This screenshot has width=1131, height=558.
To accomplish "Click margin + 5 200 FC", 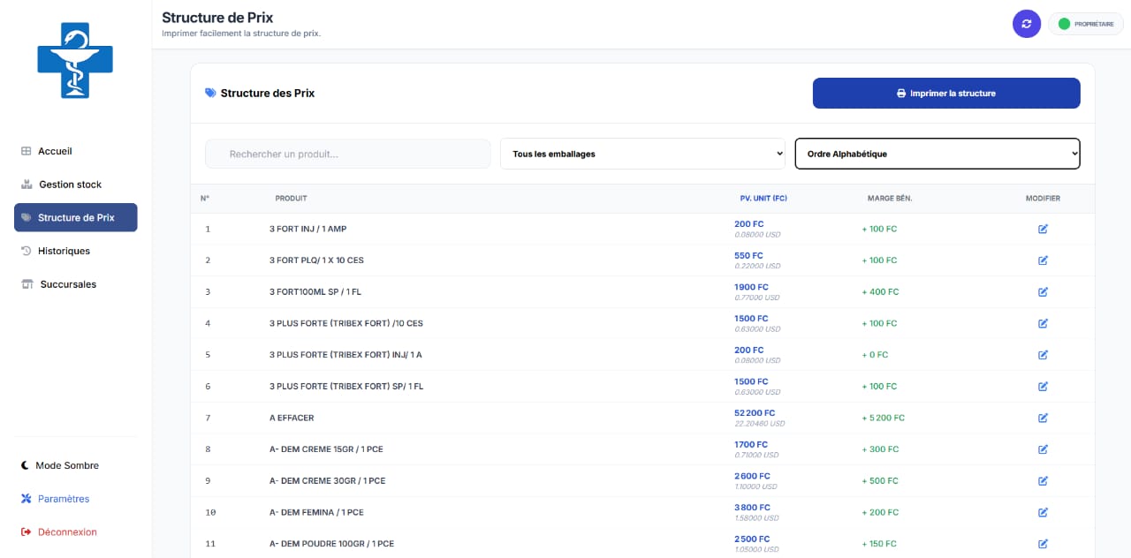I will pos(883,418).
